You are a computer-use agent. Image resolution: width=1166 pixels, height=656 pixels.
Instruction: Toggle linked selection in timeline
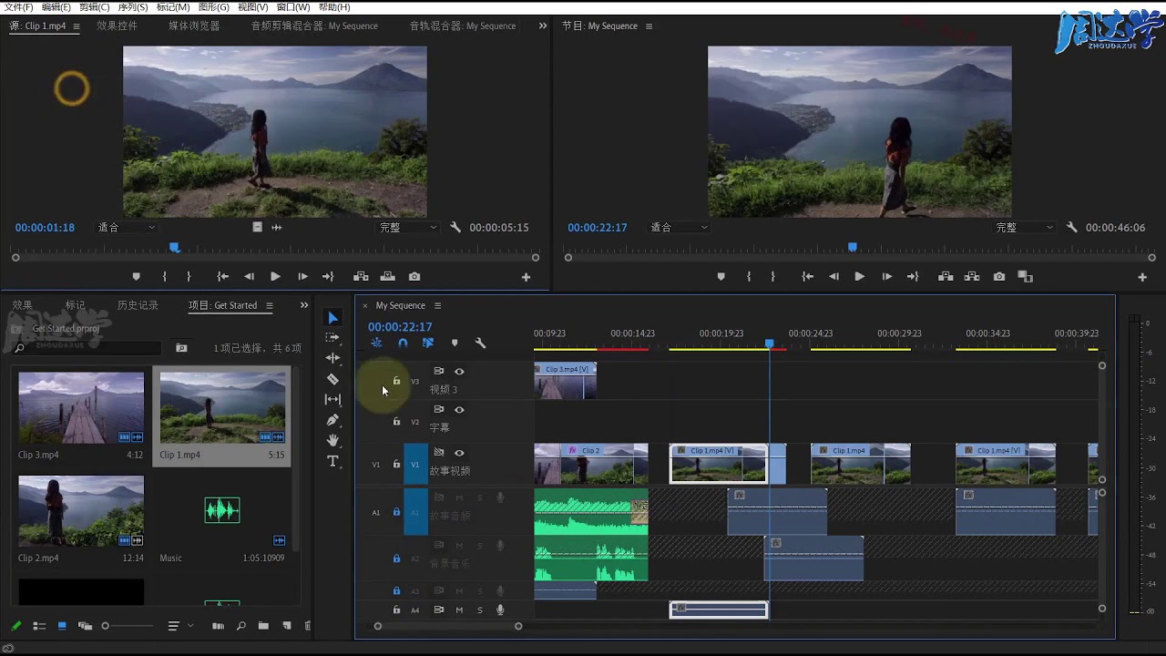[x=428, y=343]
